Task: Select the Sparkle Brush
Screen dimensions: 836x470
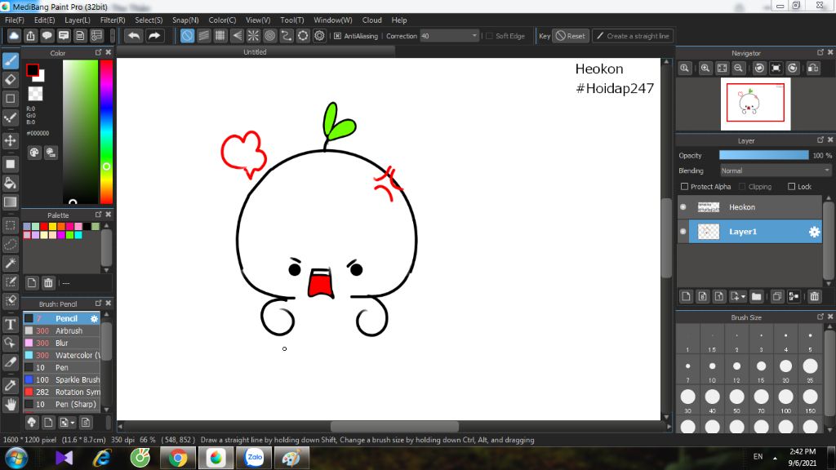Action: click(x=62, y=380)
